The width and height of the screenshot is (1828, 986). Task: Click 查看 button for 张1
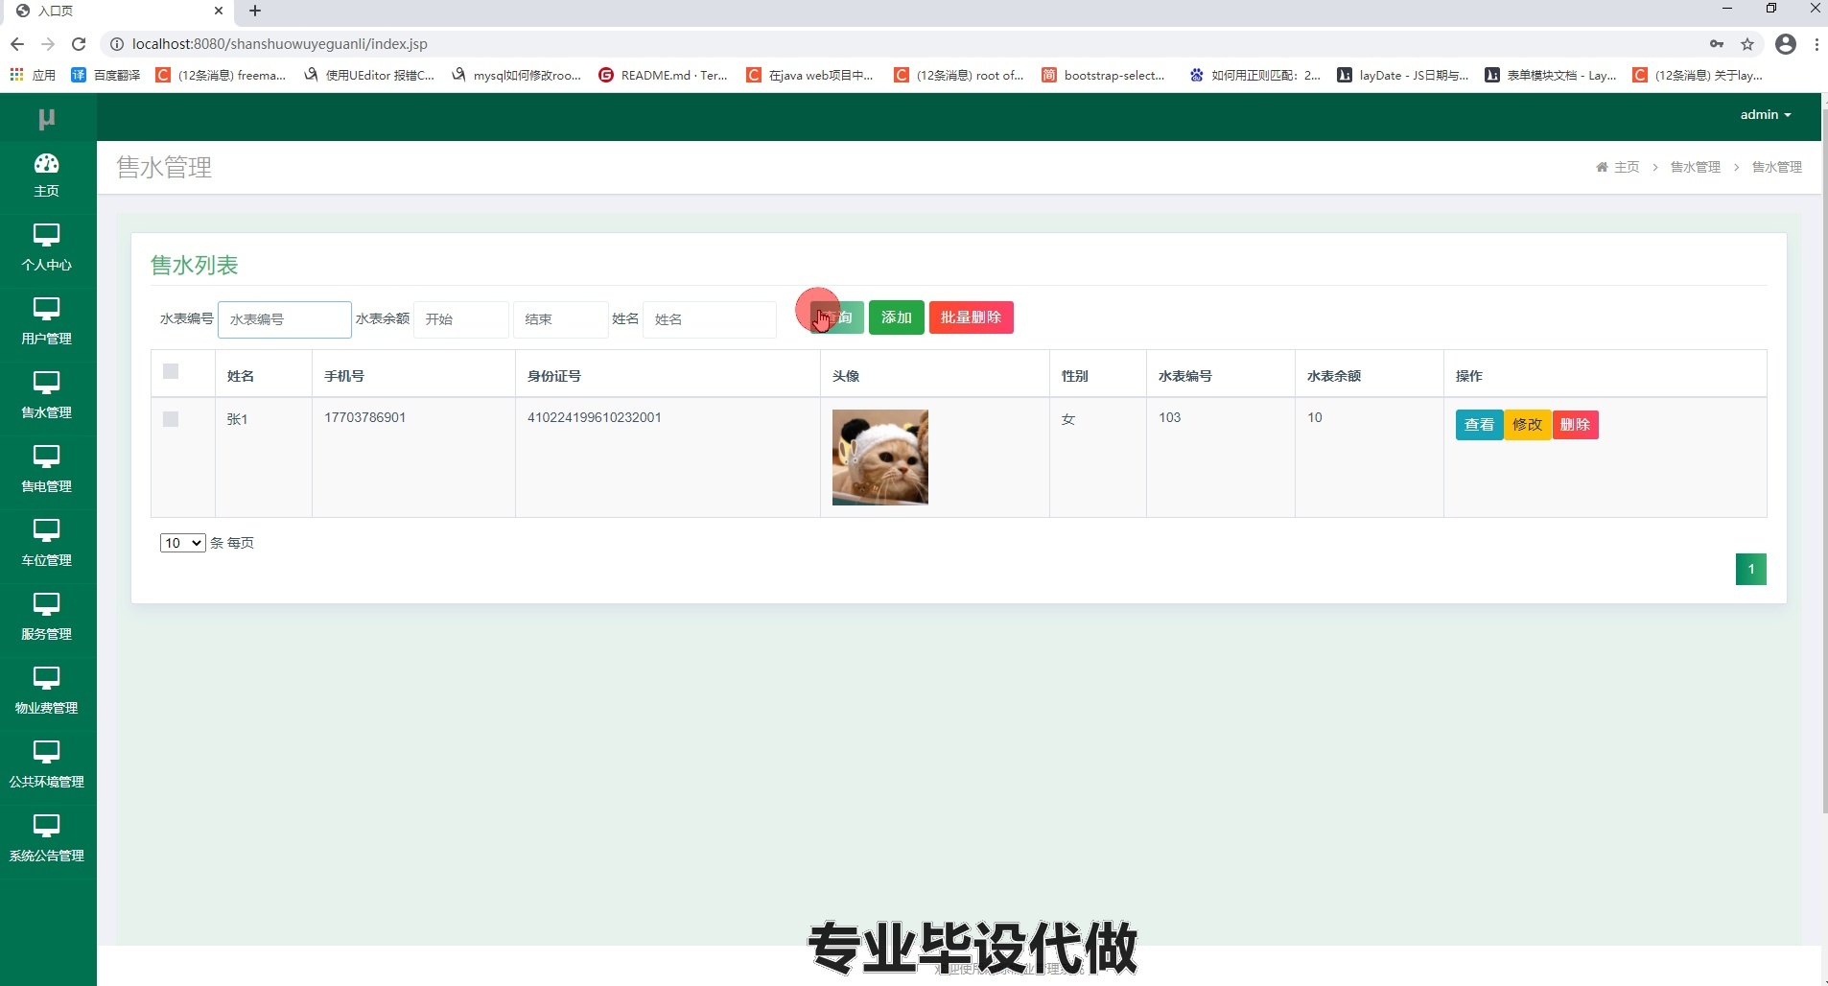(1479, 425)
